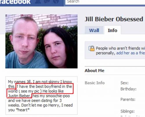Switch to the Wall tab
This screenshot has width=145, height=117.
[94, 30]
